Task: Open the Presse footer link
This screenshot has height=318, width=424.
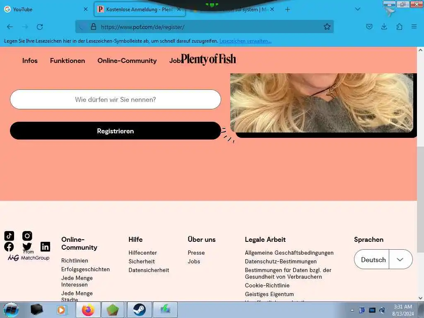Action: [196, 253]
